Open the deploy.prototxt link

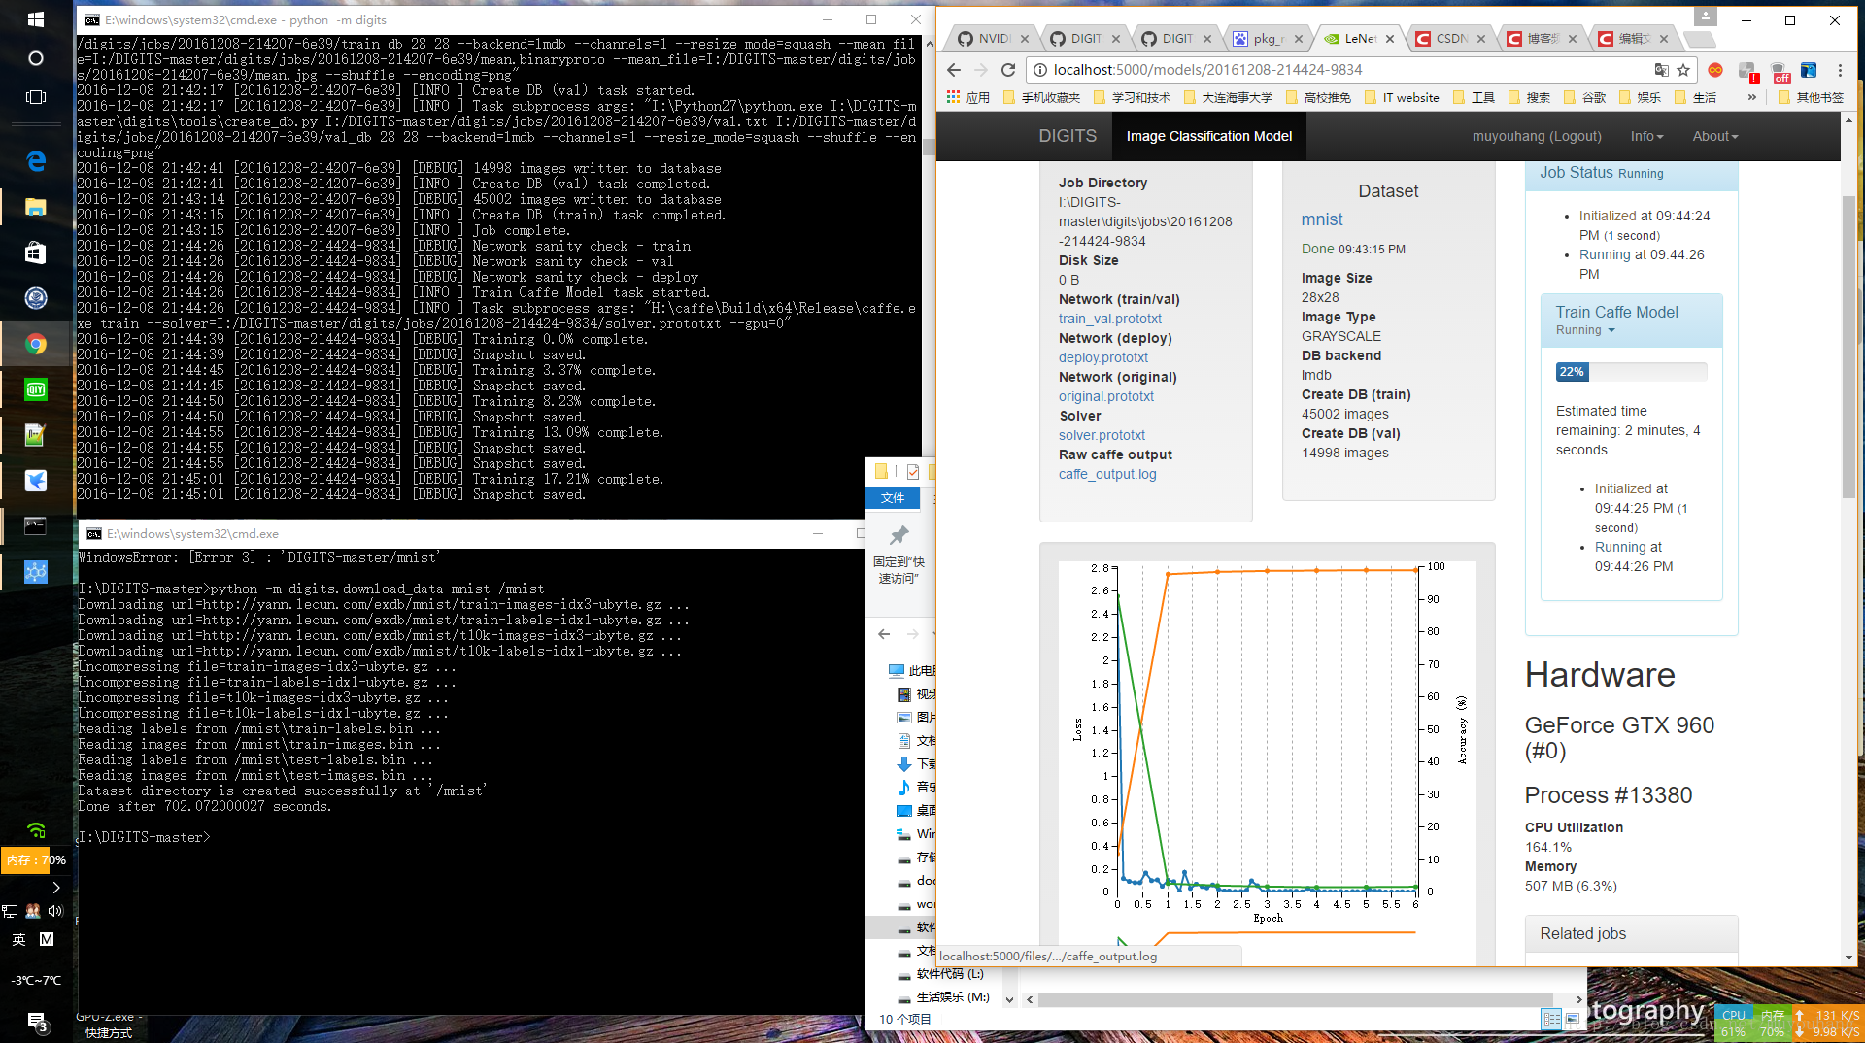[1102, 357]
